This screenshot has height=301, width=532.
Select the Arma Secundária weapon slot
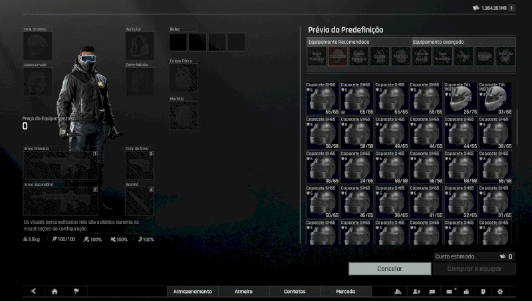click(x=61, y=201)
